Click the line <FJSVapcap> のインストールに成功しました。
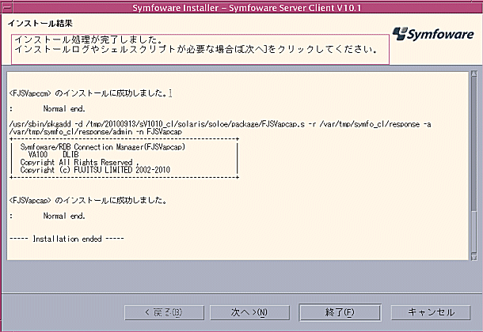483x332 pixels. (89, 201)
